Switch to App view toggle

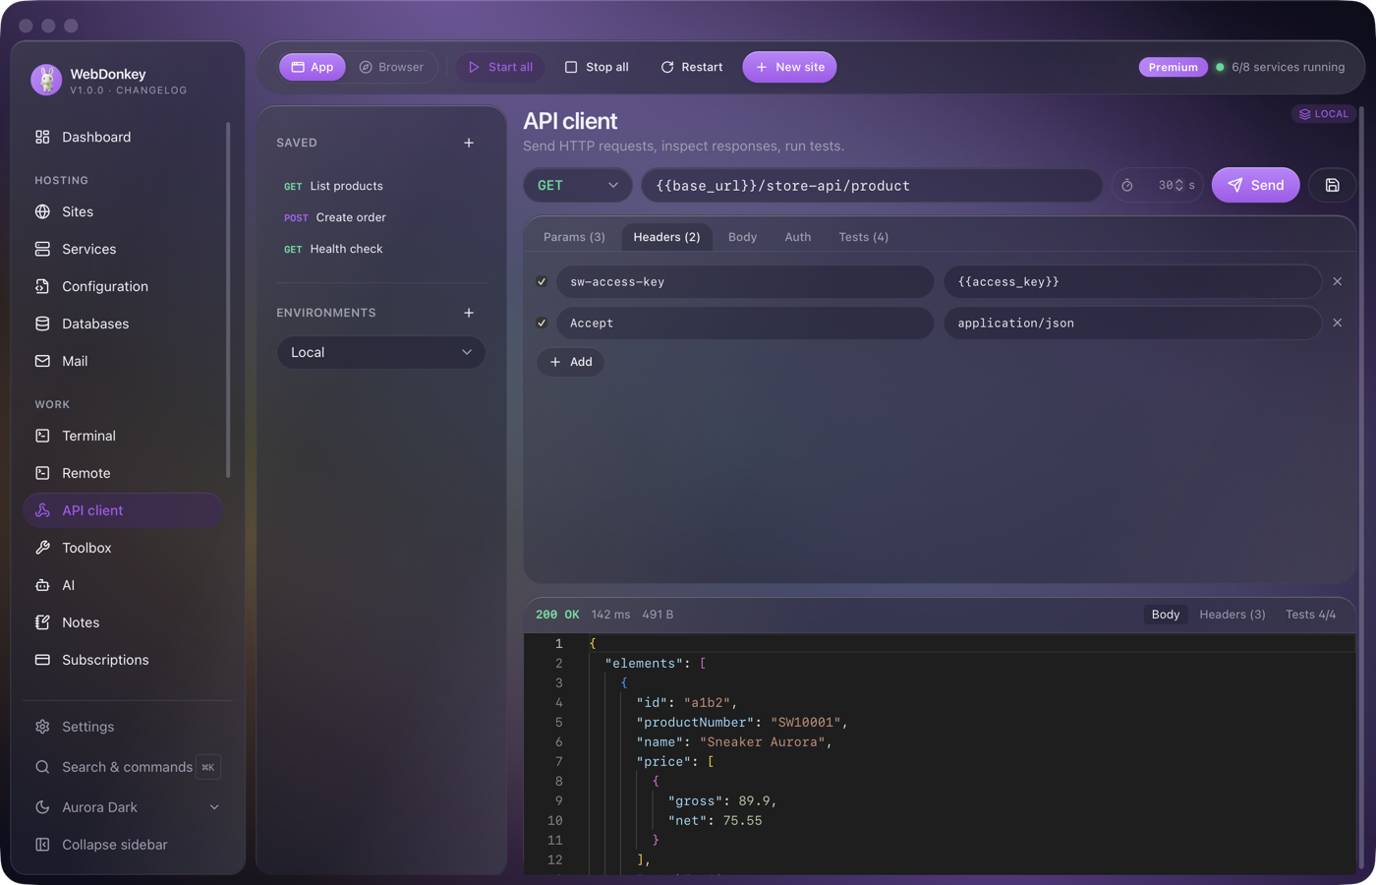(x=313, y=67)
